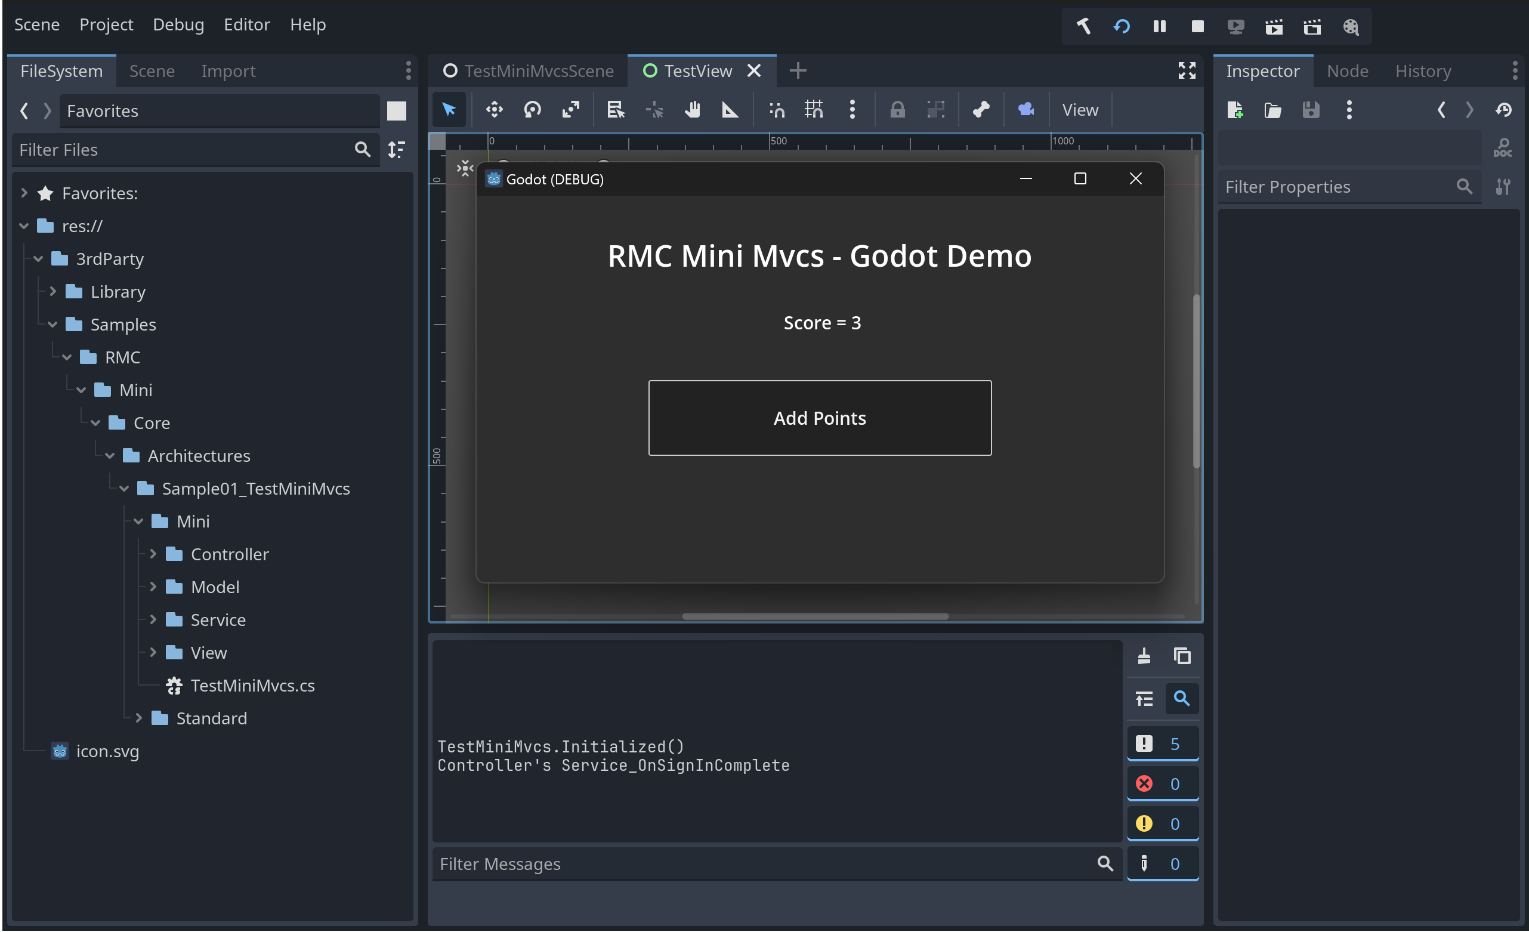Screen dimensions: 1529x932
Task: Toggle smart snapping
Action: tap(776, 110)
